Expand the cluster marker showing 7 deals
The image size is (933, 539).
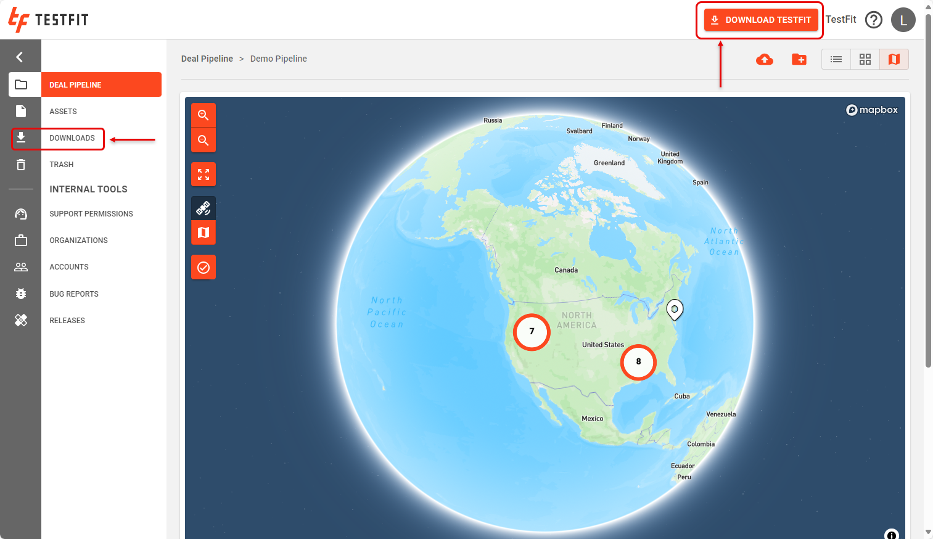[x=532, y=332]
